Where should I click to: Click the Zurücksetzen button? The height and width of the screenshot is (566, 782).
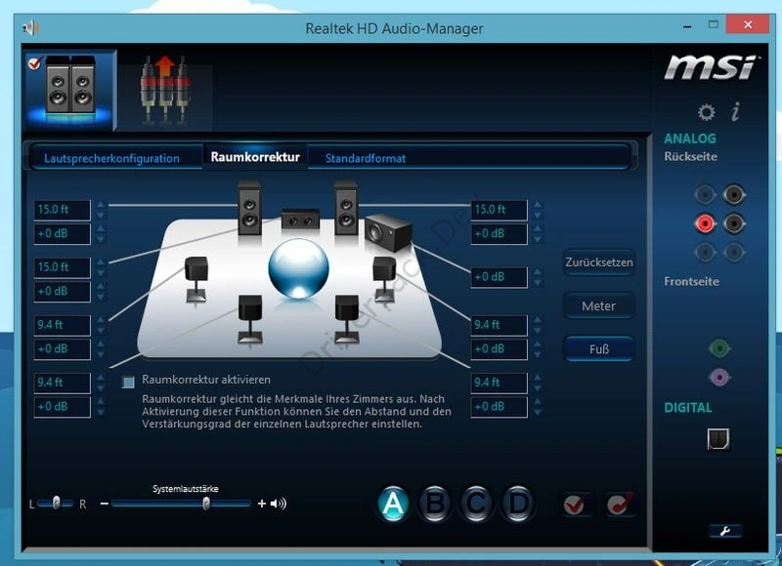pos(599,262)
